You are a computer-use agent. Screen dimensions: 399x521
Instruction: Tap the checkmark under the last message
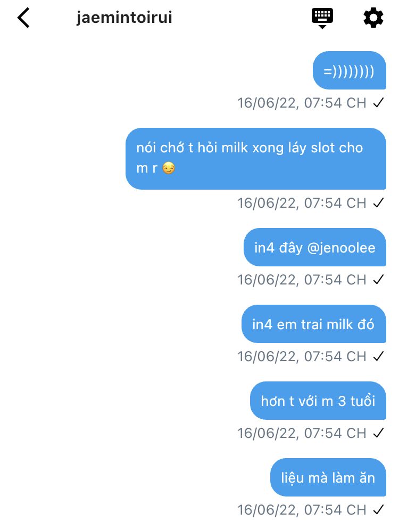click(378, 509)
